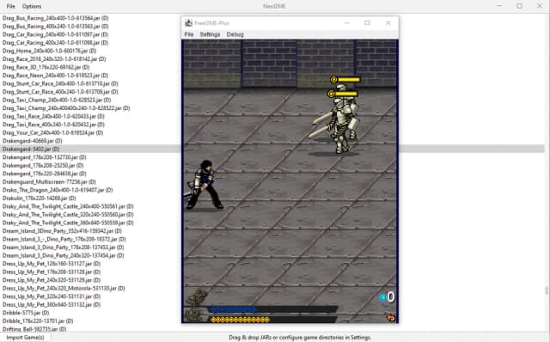Click the FreeJ2ME-Plus title bar app icon
Viewport: 550px width, 342px height.
coord(188,23)
